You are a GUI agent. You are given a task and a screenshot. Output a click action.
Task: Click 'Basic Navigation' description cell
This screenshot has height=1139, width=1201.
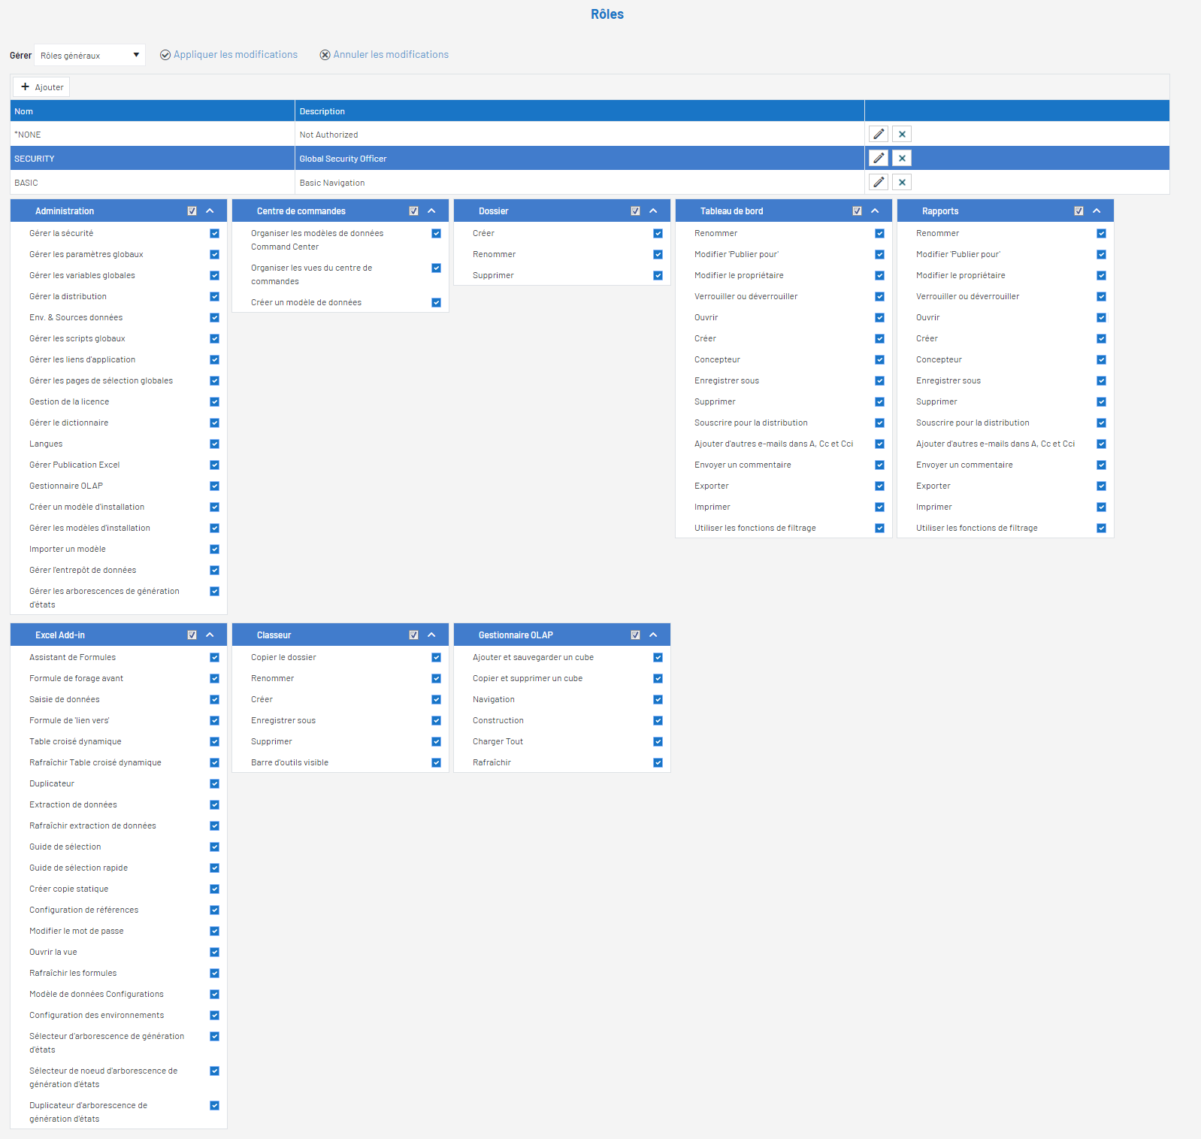pos(579,182)
